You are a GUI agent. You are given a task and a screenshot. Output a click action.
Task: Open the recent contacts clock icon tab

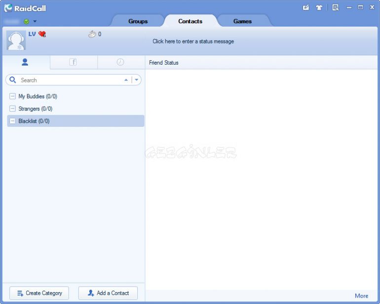[120, 62]
